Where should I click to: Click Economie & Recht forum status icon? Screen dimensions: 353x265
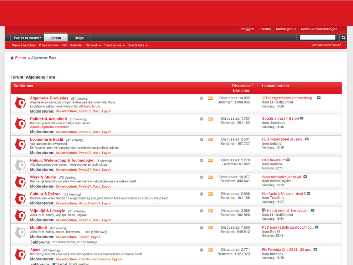point(20,144)
